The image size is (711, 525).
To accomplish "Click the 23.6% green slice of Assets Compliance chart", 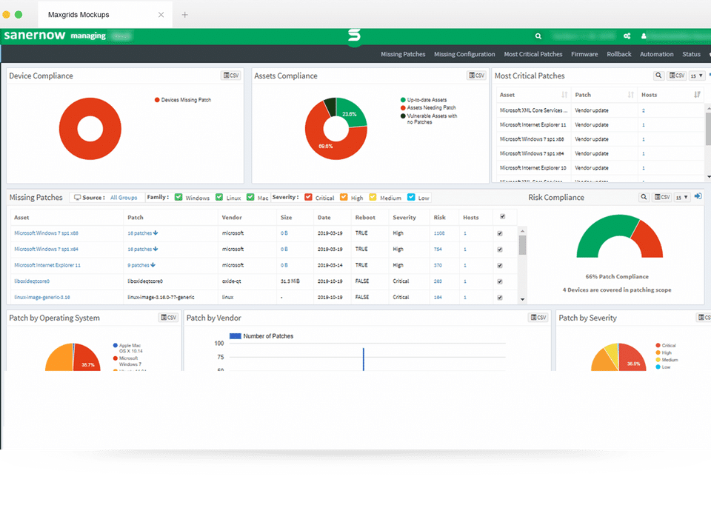I will coord(351,113).
